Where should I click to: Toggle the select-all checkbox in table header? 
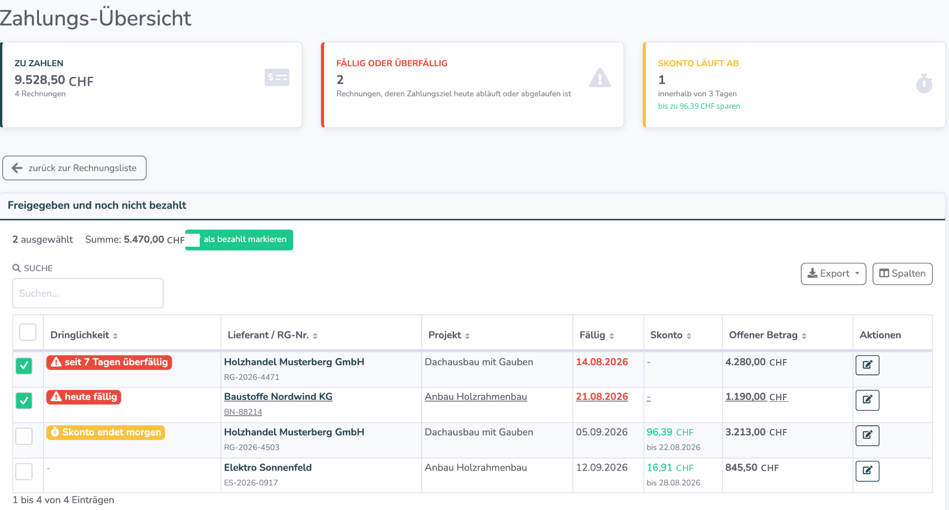pos(28,332)
